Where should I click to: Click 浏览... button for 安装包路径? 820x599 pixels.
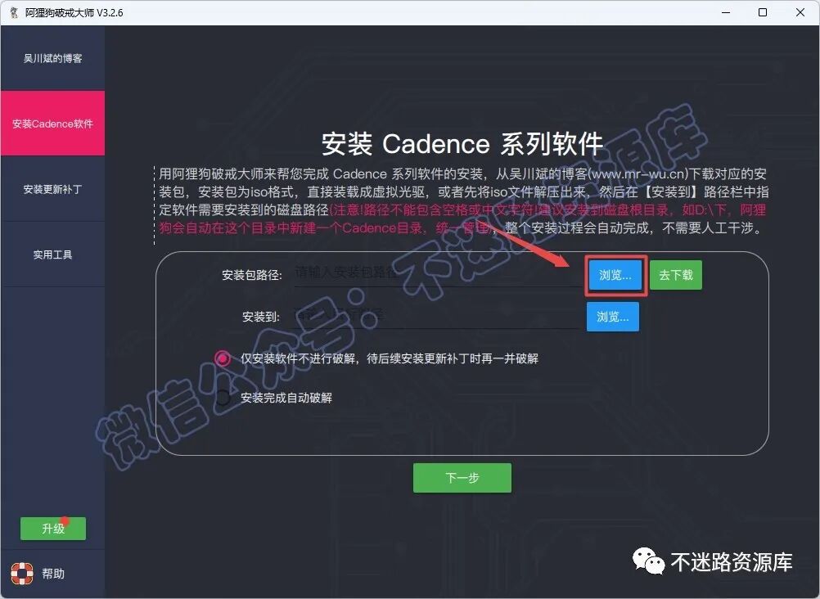[x=615, y=275]
